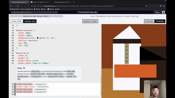Click the Pocket shield icon beside hamburger menu
The image size is (175, 98).
(161, 6)
